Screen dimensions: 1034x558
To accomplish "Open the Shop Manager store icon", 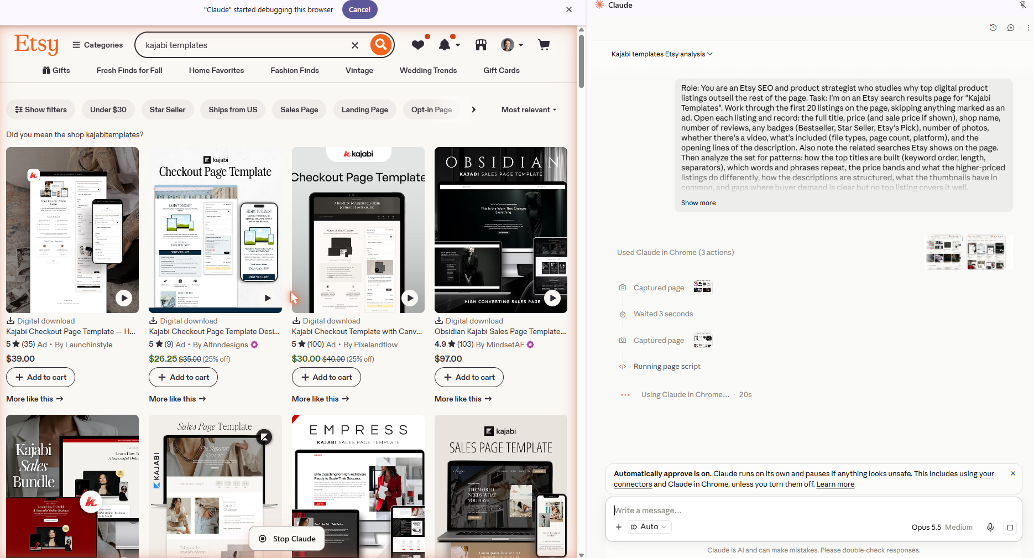I will point(481,45).
